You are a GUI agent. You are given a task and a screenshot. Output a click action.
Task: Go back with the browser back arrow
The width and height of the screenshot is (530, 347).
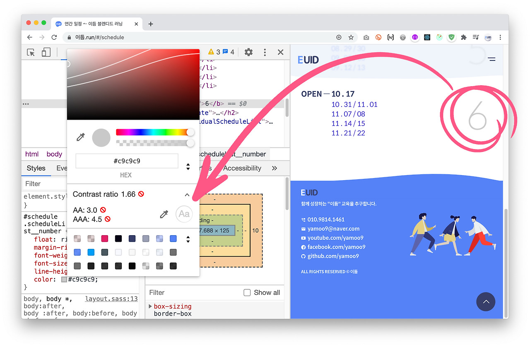30,37
